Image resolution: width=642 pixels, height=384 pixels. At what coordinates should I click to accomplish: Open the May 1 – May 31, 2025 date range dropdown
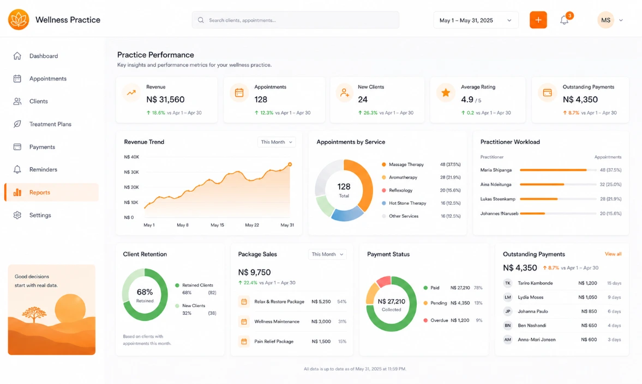pos(476,20)
